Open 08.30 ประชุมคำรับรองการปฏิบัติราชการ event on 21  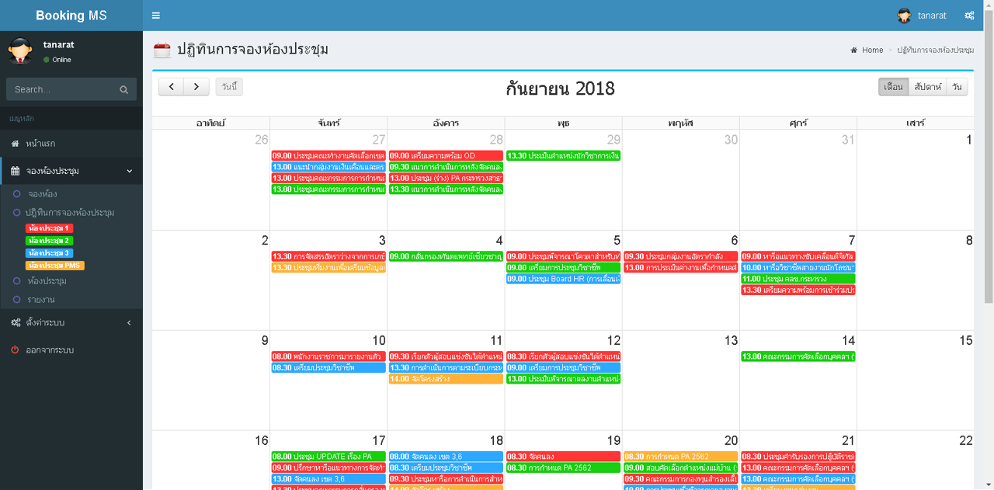798,457
